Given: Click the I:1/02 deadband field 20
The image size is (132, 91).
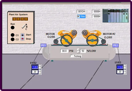Looking at the screenshot, I should 35,72.
